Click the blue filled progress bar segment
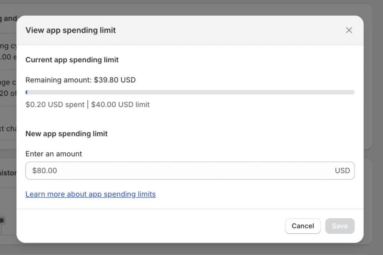This screenshot has height=255, width=383. 27,92
